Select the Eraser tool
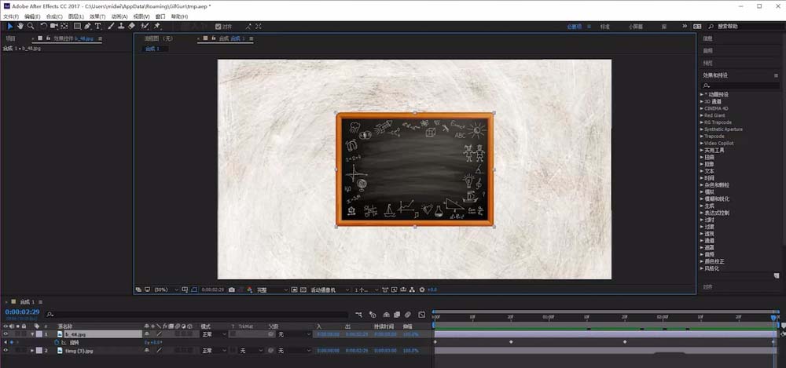Screen dimensions: 786x368 pyautogui.click(x=131, y=26)
